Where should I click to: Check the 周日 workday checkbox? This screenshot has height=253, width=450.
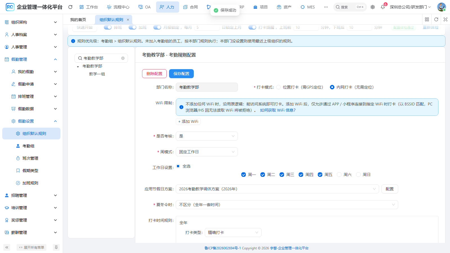[x=358, y=175]
